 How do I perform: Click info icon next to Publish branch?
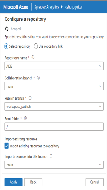pyautogui.click(x=30, y=98)
